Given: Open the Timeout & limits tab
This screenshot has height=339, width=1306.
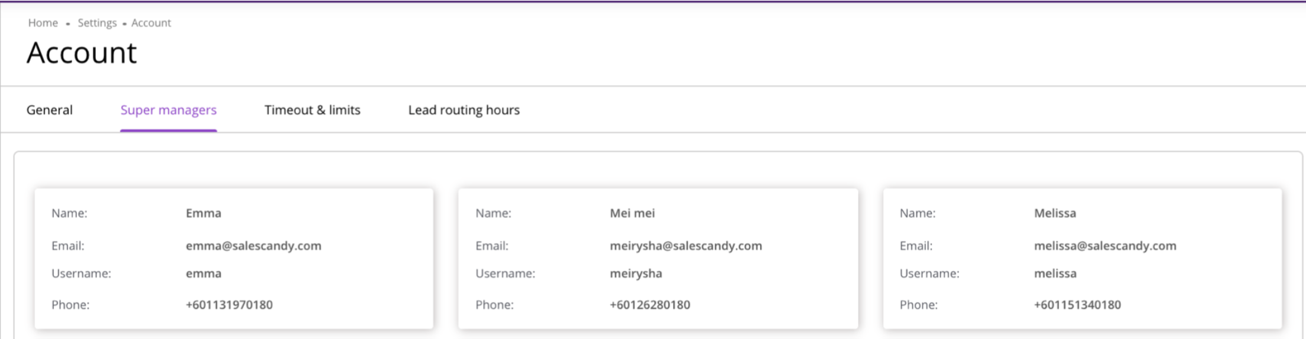Looking at the screenshot, I should coord(312,110).
